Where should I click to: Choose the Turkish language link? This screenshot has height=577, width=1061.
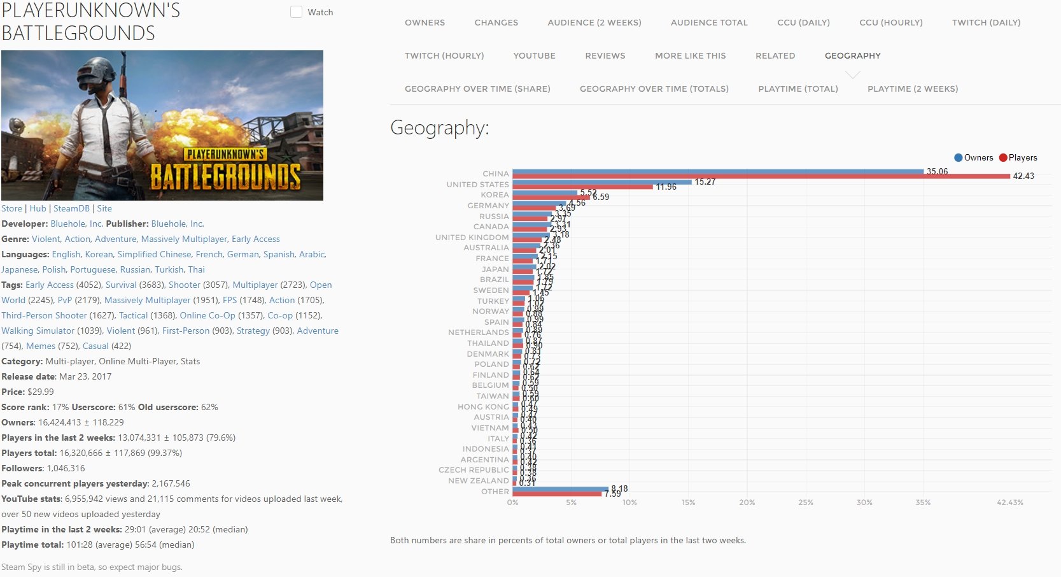tap(169, 269)
